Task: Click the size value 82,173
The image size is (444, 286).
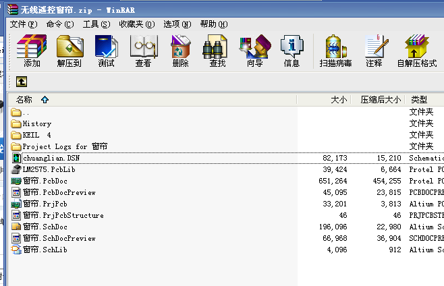Action: 335,158
